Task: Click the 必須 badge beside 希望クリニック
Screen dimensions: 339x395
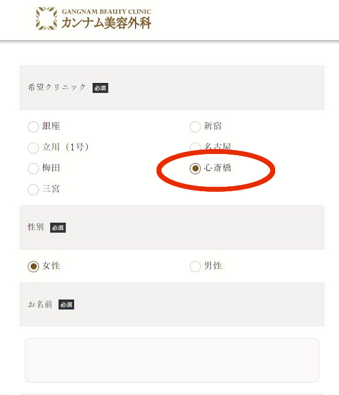Action: pos(100,88)
